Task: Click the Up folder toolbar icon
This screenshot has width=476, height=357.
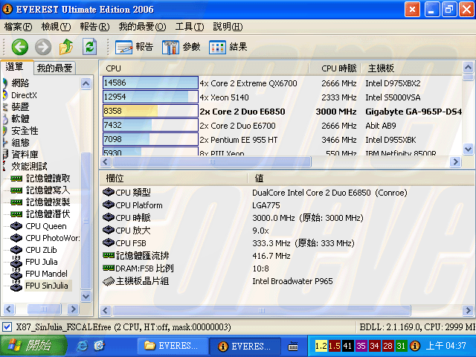Action: tap(65, 47)
